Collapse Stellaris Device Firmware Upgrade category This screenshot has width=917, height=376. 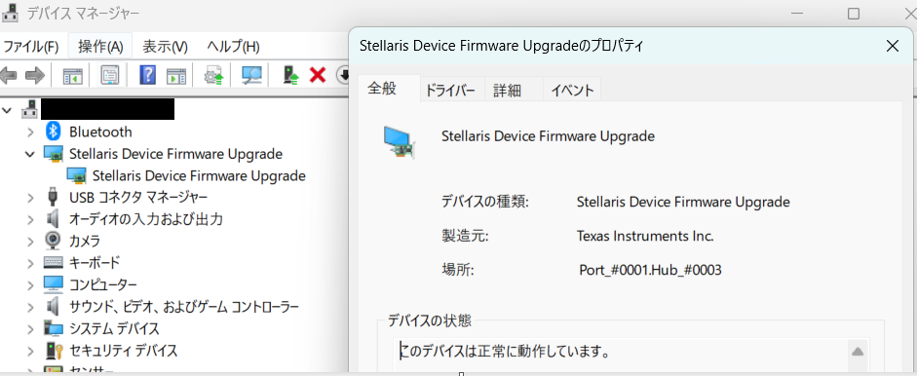(x=30, y=154)
